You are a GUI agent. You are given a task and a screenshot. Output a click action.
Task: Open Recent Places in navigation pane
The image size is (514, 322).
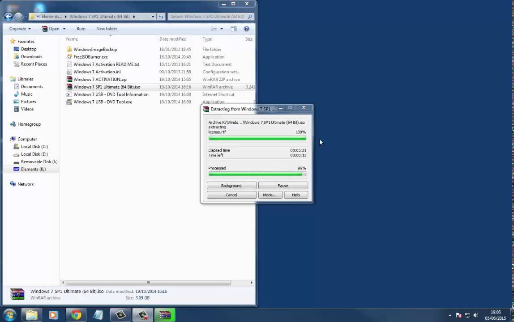34,64
